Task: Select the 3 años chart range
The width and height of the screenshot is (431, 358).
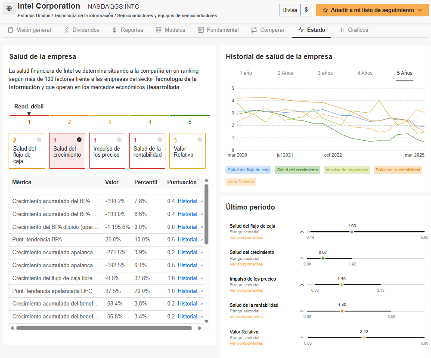Action: point(325,73)
